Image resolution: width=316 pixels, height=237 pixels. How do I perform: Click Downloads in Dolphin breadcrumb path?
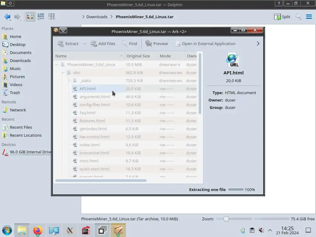(97, 17)
